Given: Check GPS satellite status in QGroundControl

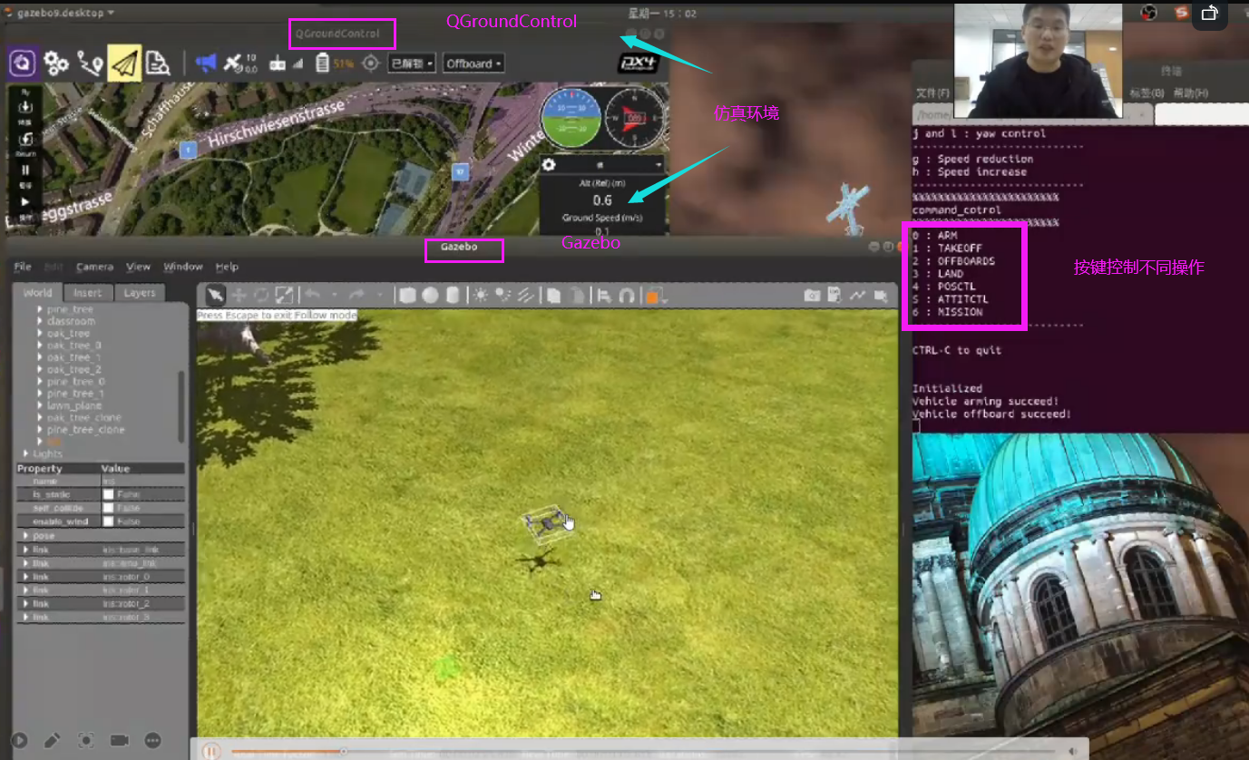Looking at the screenshot, I should coord(240,63).
